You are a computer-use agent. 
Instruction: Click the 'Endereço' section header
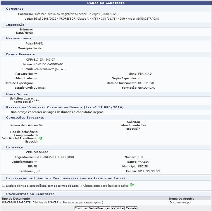tap(15, 147)
